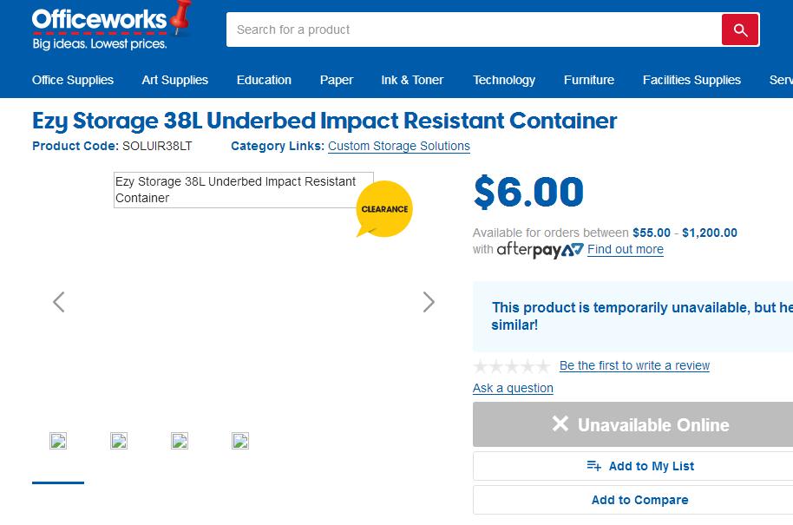Click the Afterpay logo
The height and width of the screenshot is (525, 793).
click(541, 249)
